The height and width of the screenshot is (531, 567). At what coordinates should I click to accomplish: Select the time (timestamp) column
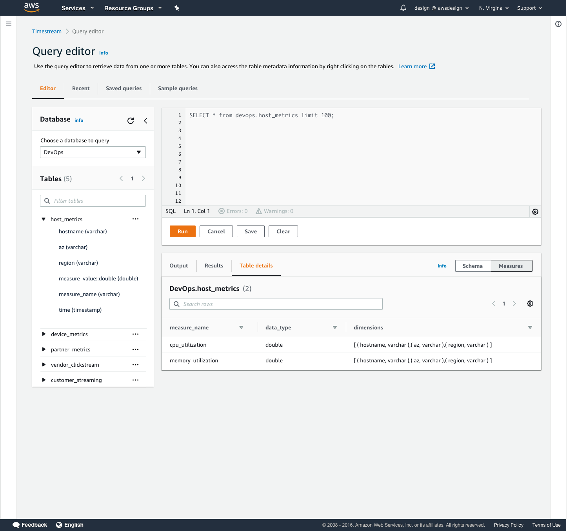tap(80, 310)
